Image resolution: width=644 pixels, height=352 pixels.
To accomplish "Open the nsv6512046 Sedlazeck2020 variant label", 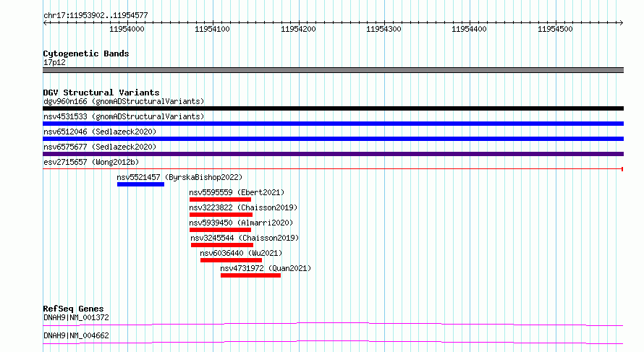I will click(x=100, y=132).
